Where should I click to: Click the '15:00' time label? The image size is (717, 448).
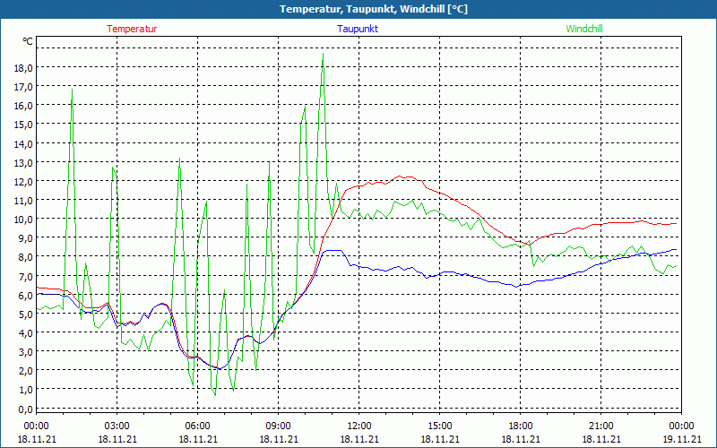coord(440,426)
